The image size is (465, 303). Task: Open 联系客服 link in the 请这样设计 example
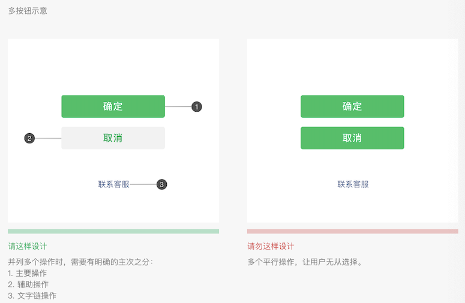point(113,184)
